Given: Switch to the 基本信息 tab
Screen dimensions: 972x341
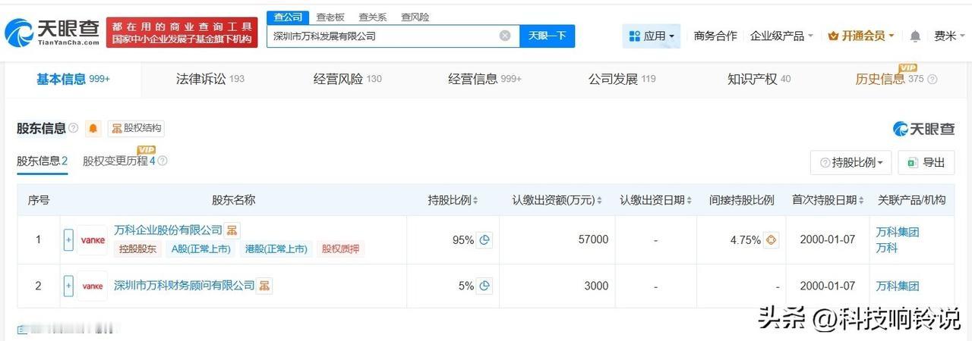Looking at the screenshot, I should click(73, 79).
